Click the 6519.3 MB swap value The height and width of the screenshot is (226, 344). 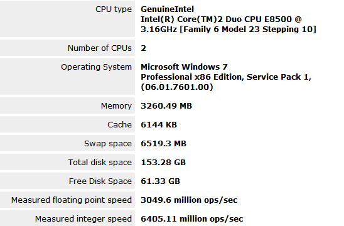tap(163, 144)
